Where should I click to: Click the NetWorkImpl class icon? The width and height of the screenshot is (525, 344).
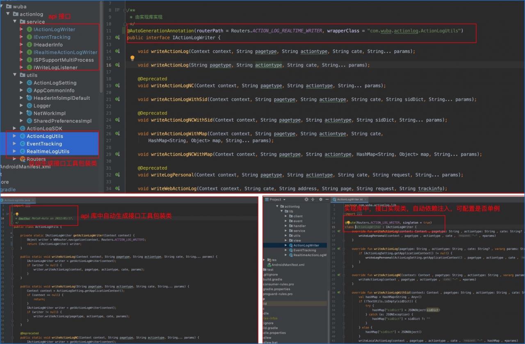[x=30, y=113]
